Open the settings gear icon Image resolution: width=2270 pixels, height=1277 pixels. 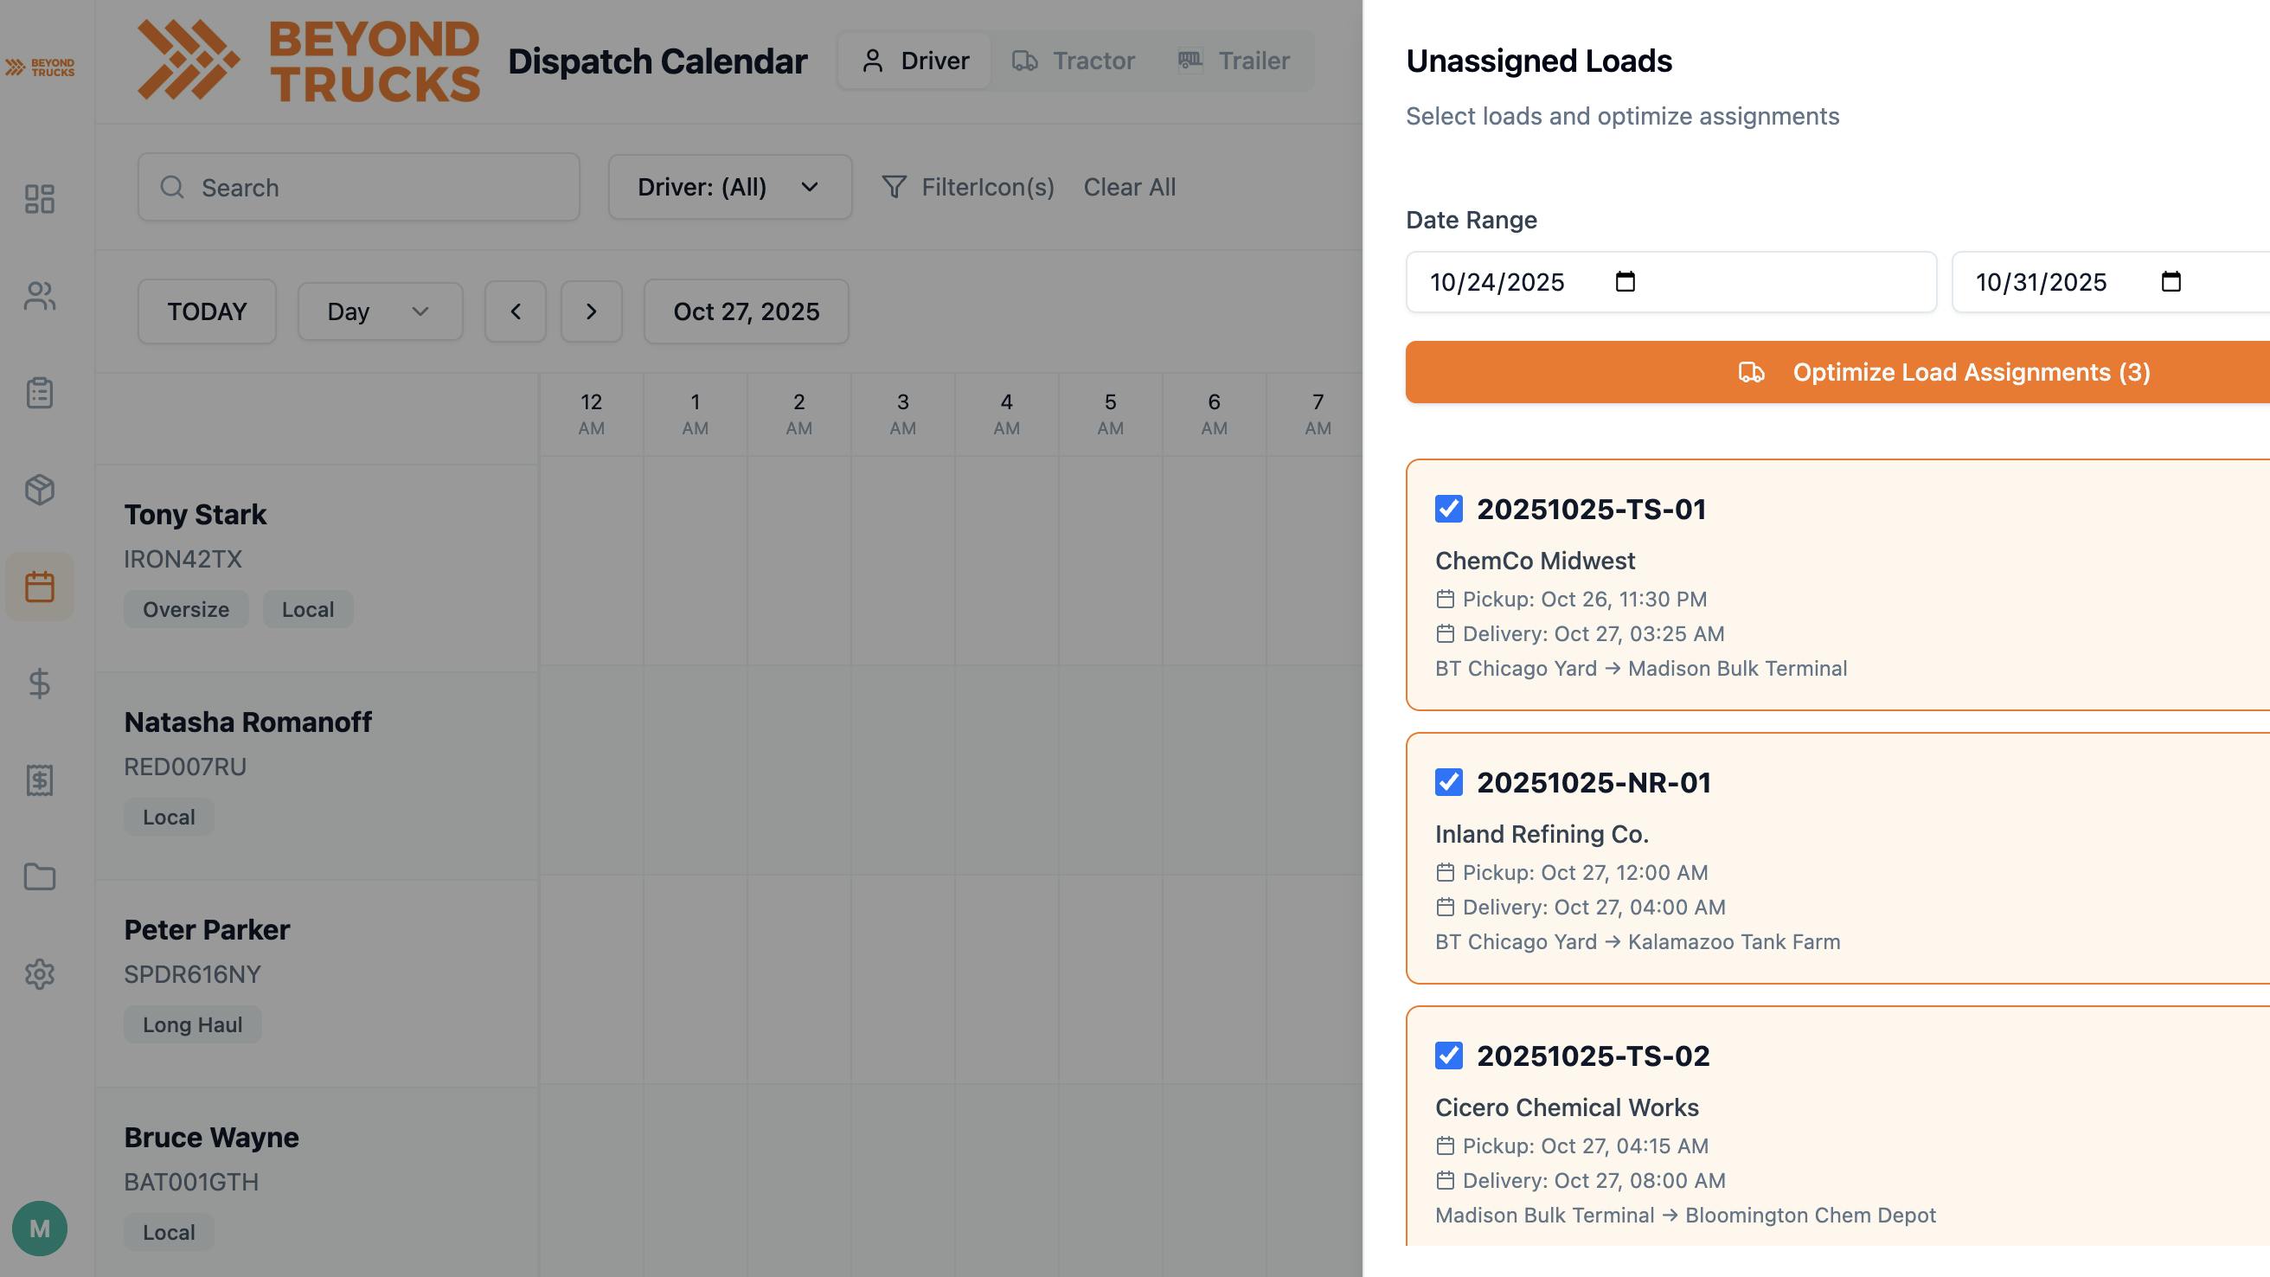tap(40, 975)
